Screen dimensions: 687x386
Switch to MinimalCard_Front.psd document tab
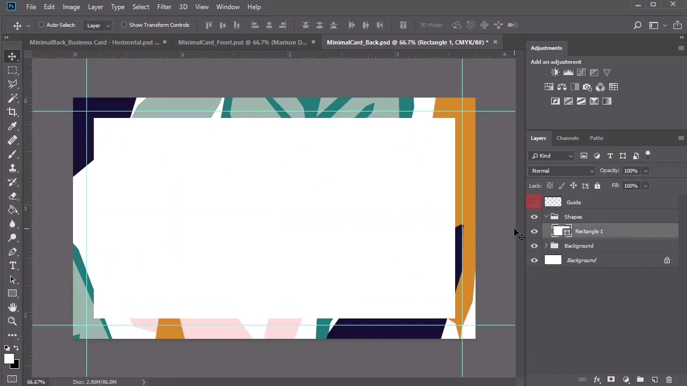[x=242, y=42]
